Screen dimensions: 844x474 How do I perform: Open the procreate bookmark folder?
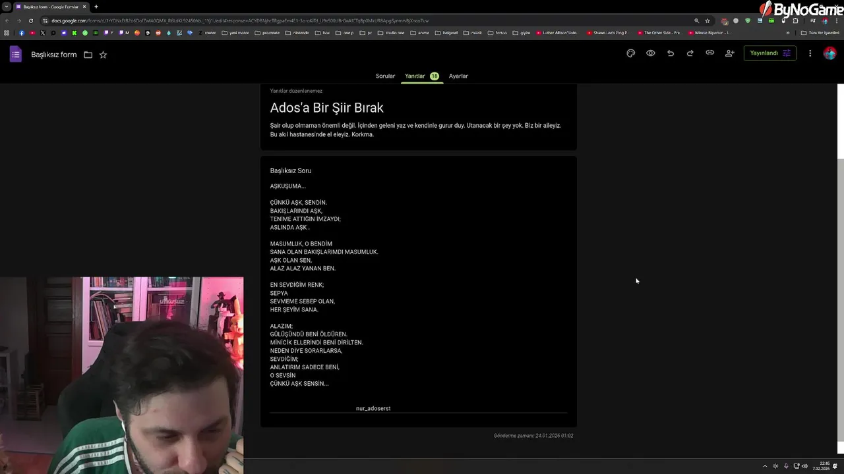(x=267, y=32)
